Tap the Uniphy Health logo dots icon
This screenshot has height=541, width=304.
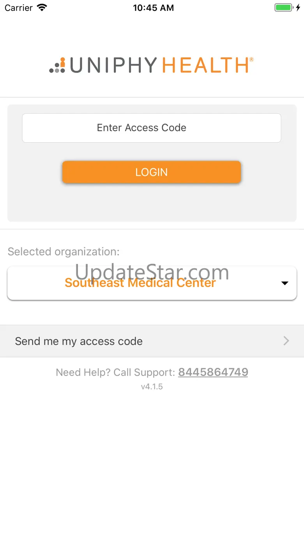pyautogui.click(x=57, y=65)
